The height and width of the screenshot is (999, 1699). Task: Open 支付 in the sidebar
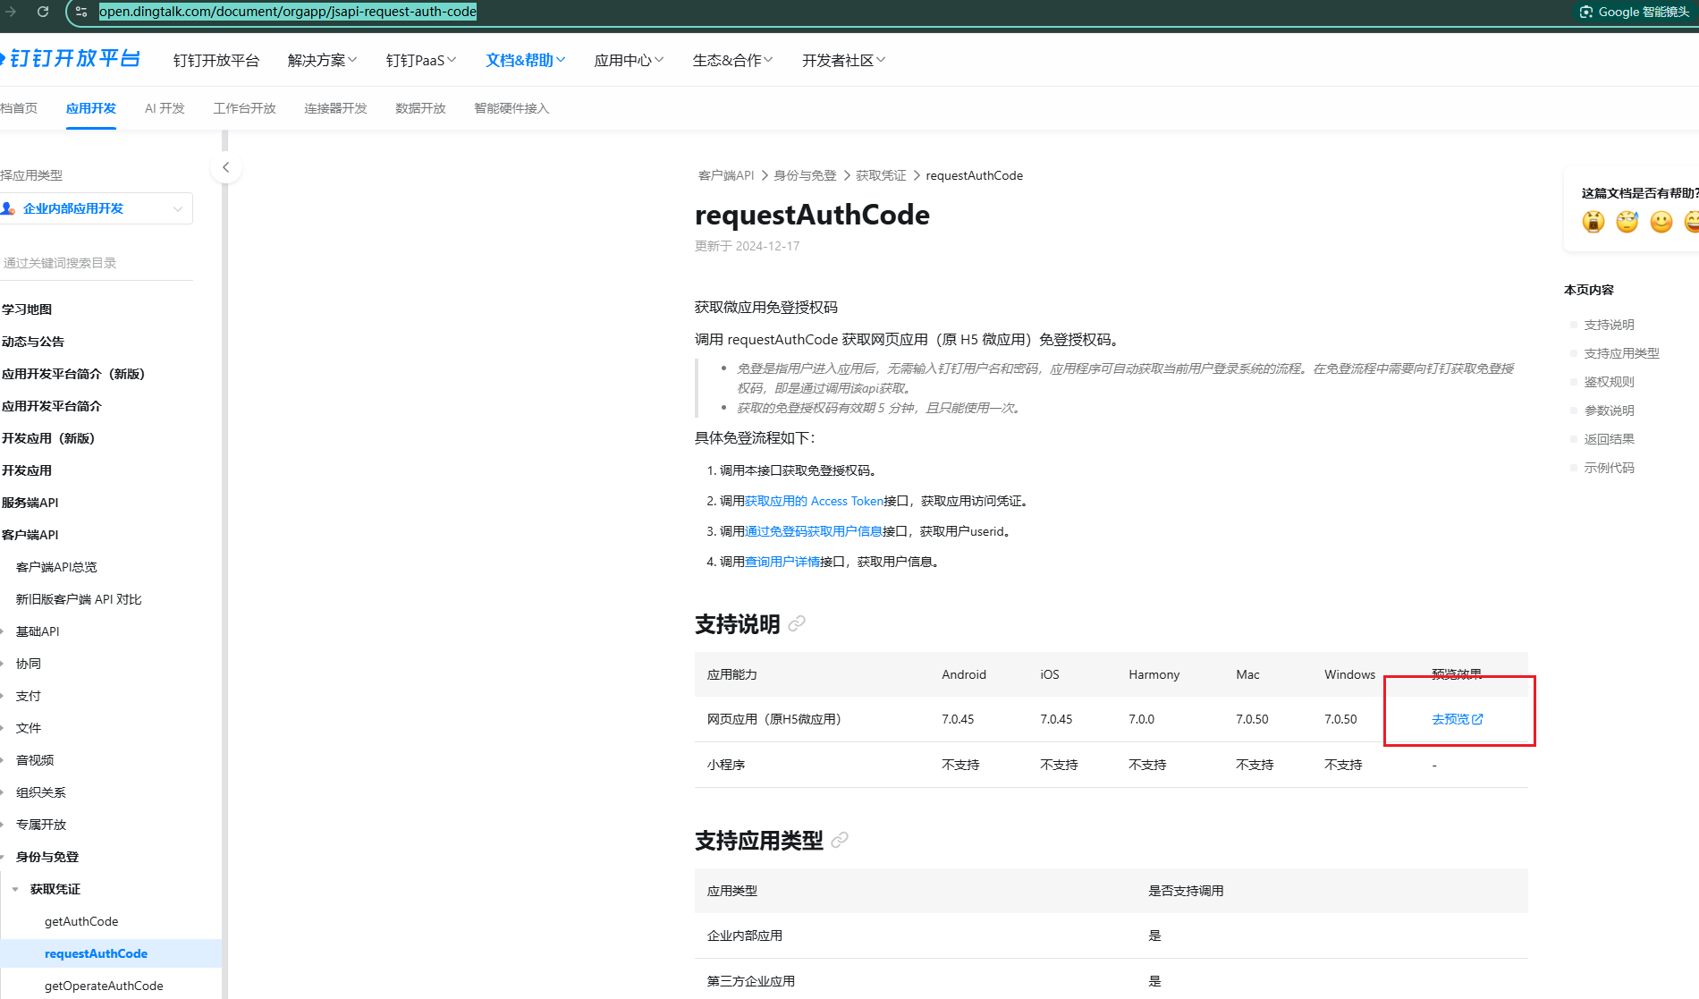pyautogui.click(x=29, y=696)
